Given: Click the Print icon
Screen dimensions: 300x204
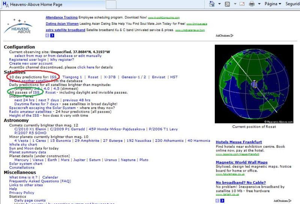Looking at the screenshot, I should (x=252, y=4).
